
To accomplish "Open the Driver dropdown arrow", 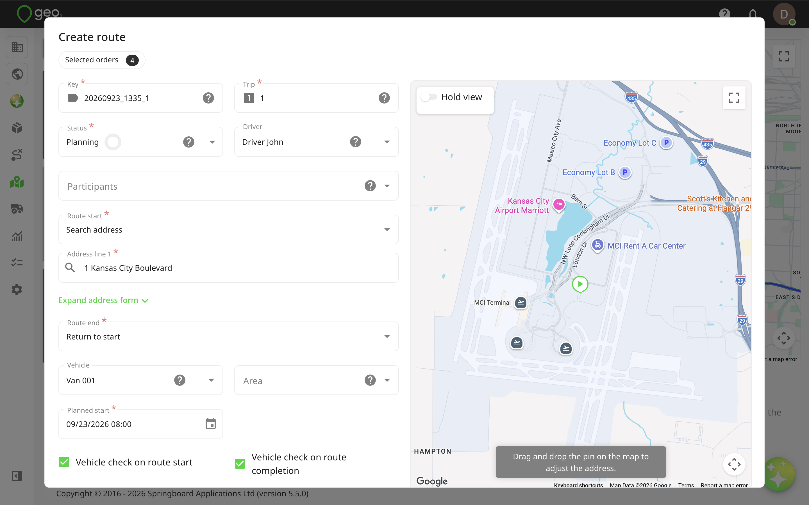I will pos(387,142).
